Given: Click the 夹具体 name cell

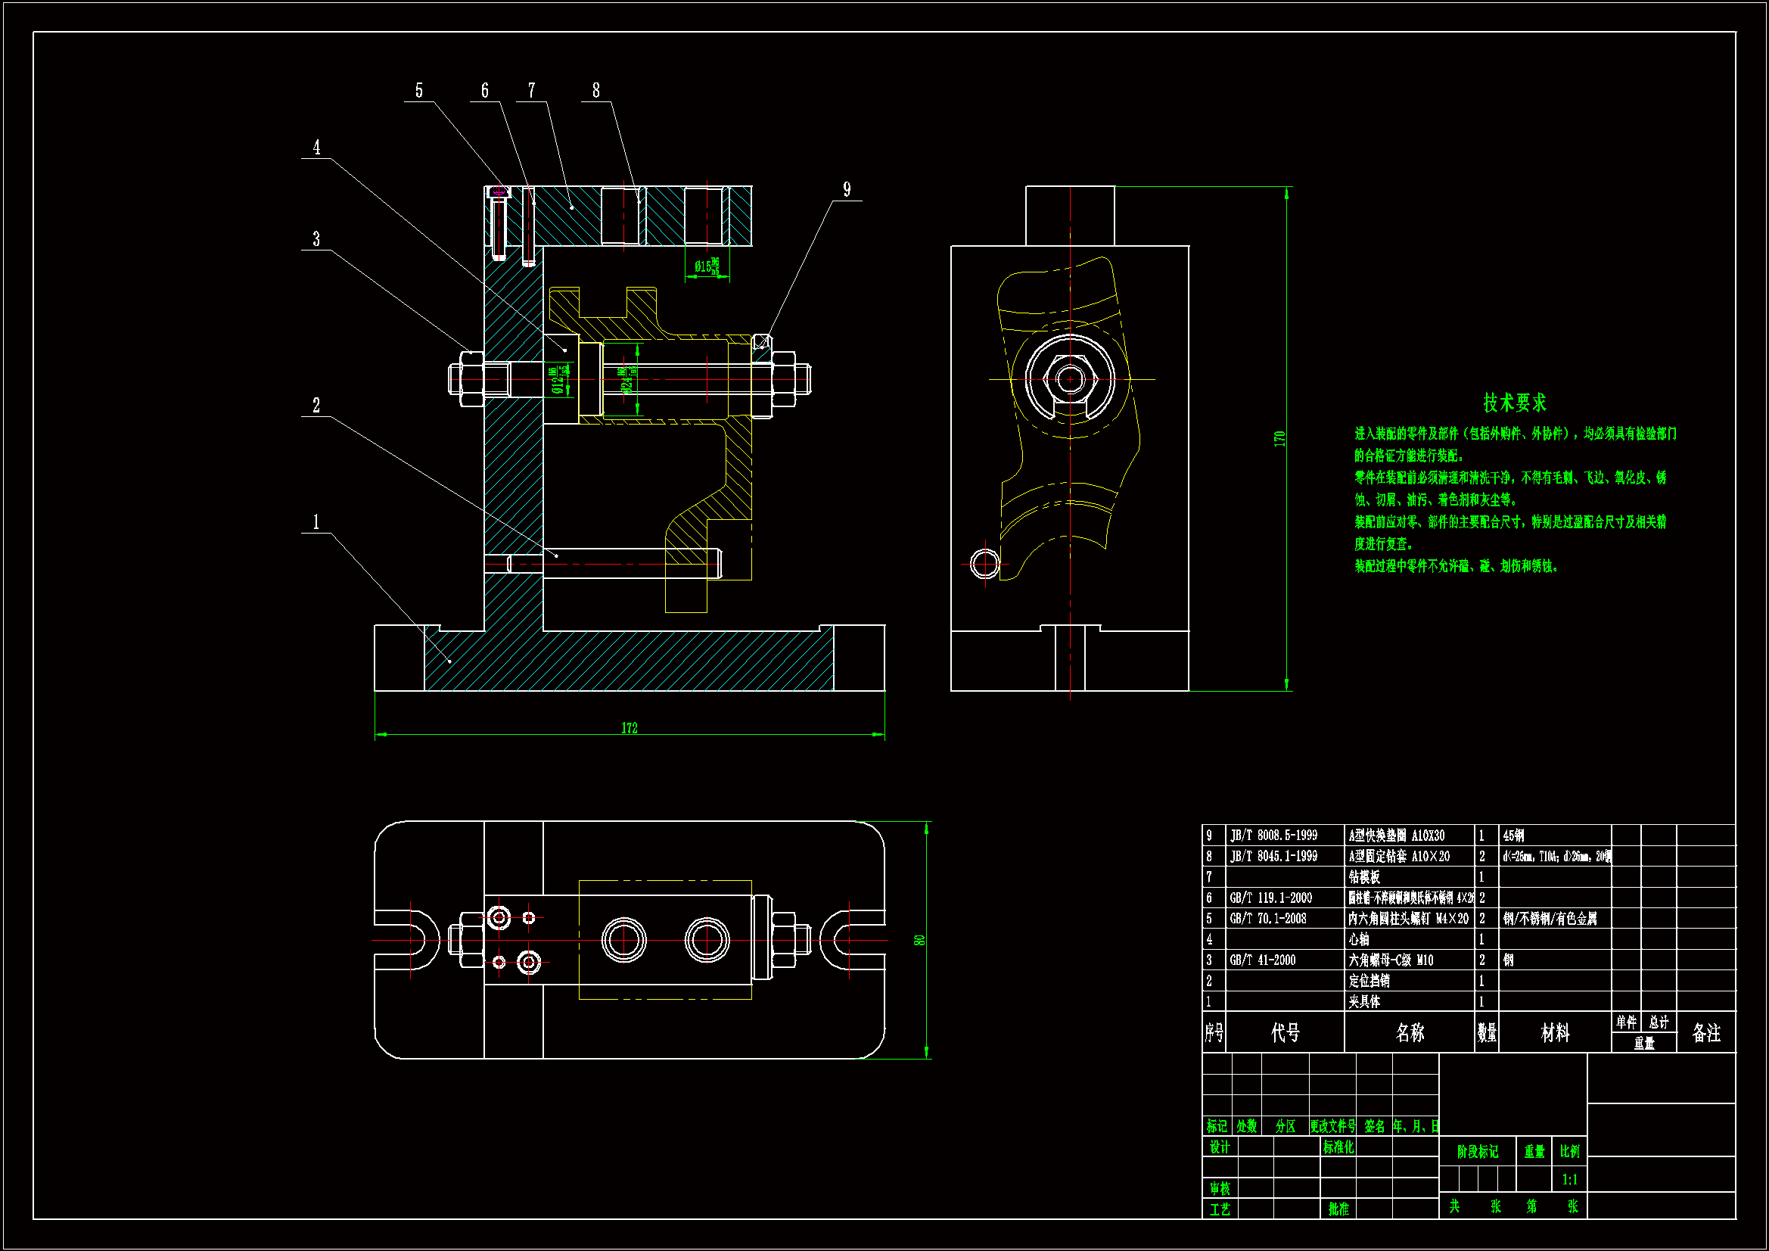Looking at the screenshot, I should (1364, 1002).
